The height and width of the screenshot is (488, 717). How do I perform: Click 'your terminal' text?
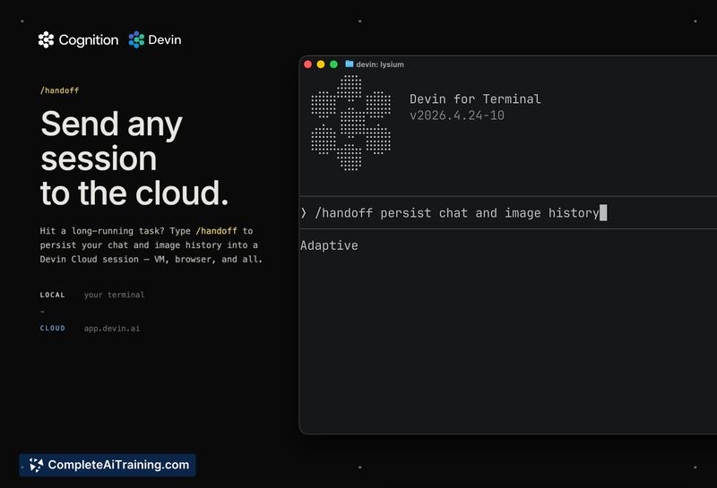coord(115,295)
